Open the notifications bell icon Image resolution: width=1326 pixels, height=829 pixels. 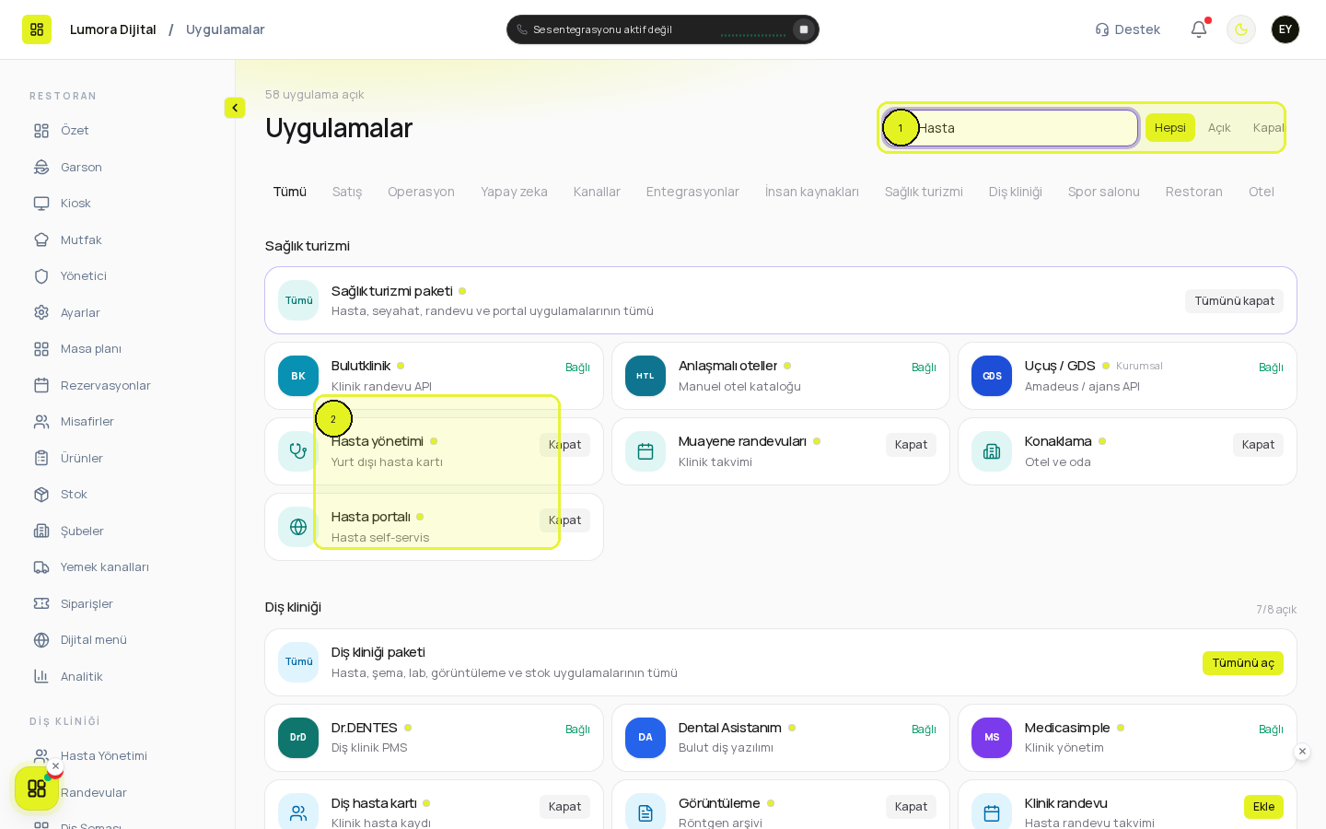1199,29
